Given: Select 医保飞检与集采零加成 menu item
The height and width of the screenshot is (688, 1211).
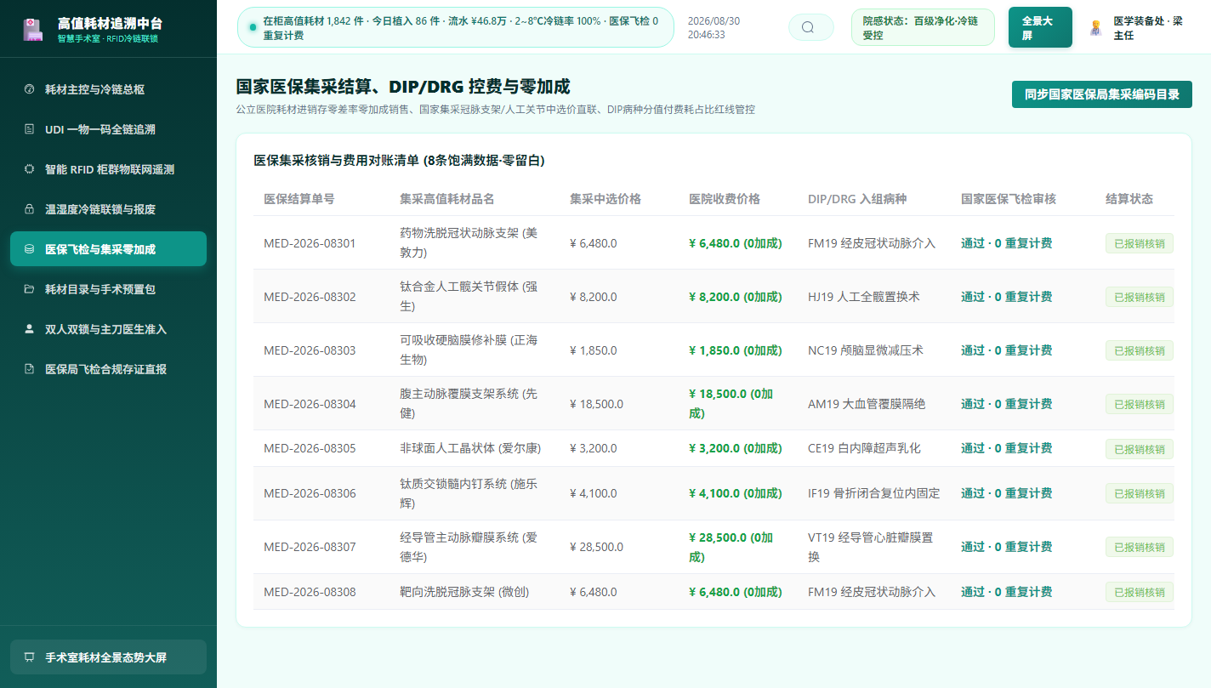Looking at the screenshot, I should point(108,249).
